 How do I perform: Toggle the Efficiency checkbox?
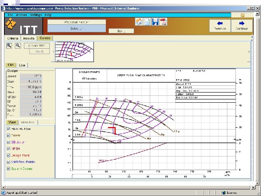tap(8, 142)
